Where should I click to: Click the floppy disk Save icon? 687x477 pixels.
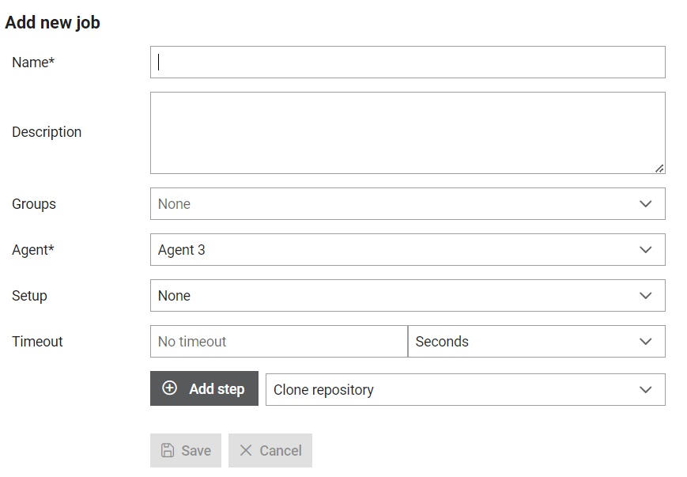[168, 450]
